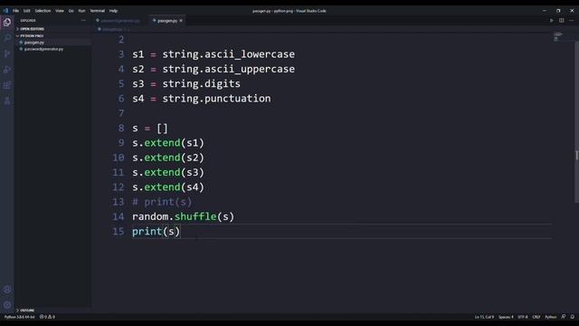Open the Testing flask icon view
Image resolution: width=579 pixels, height=326 pixels.
click(7, 101)
